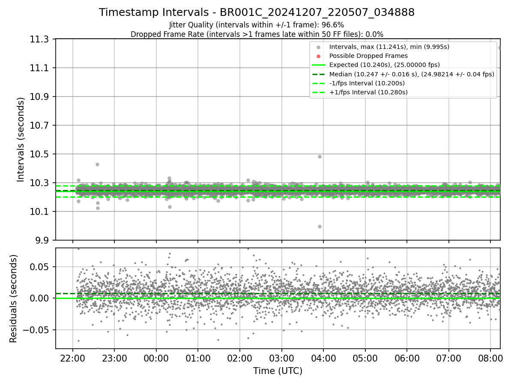Click the 08:00 time tick label
Image resolution: width=514 pixels, height=386 pixels.
pyautogui.click(x=490, y=358)
